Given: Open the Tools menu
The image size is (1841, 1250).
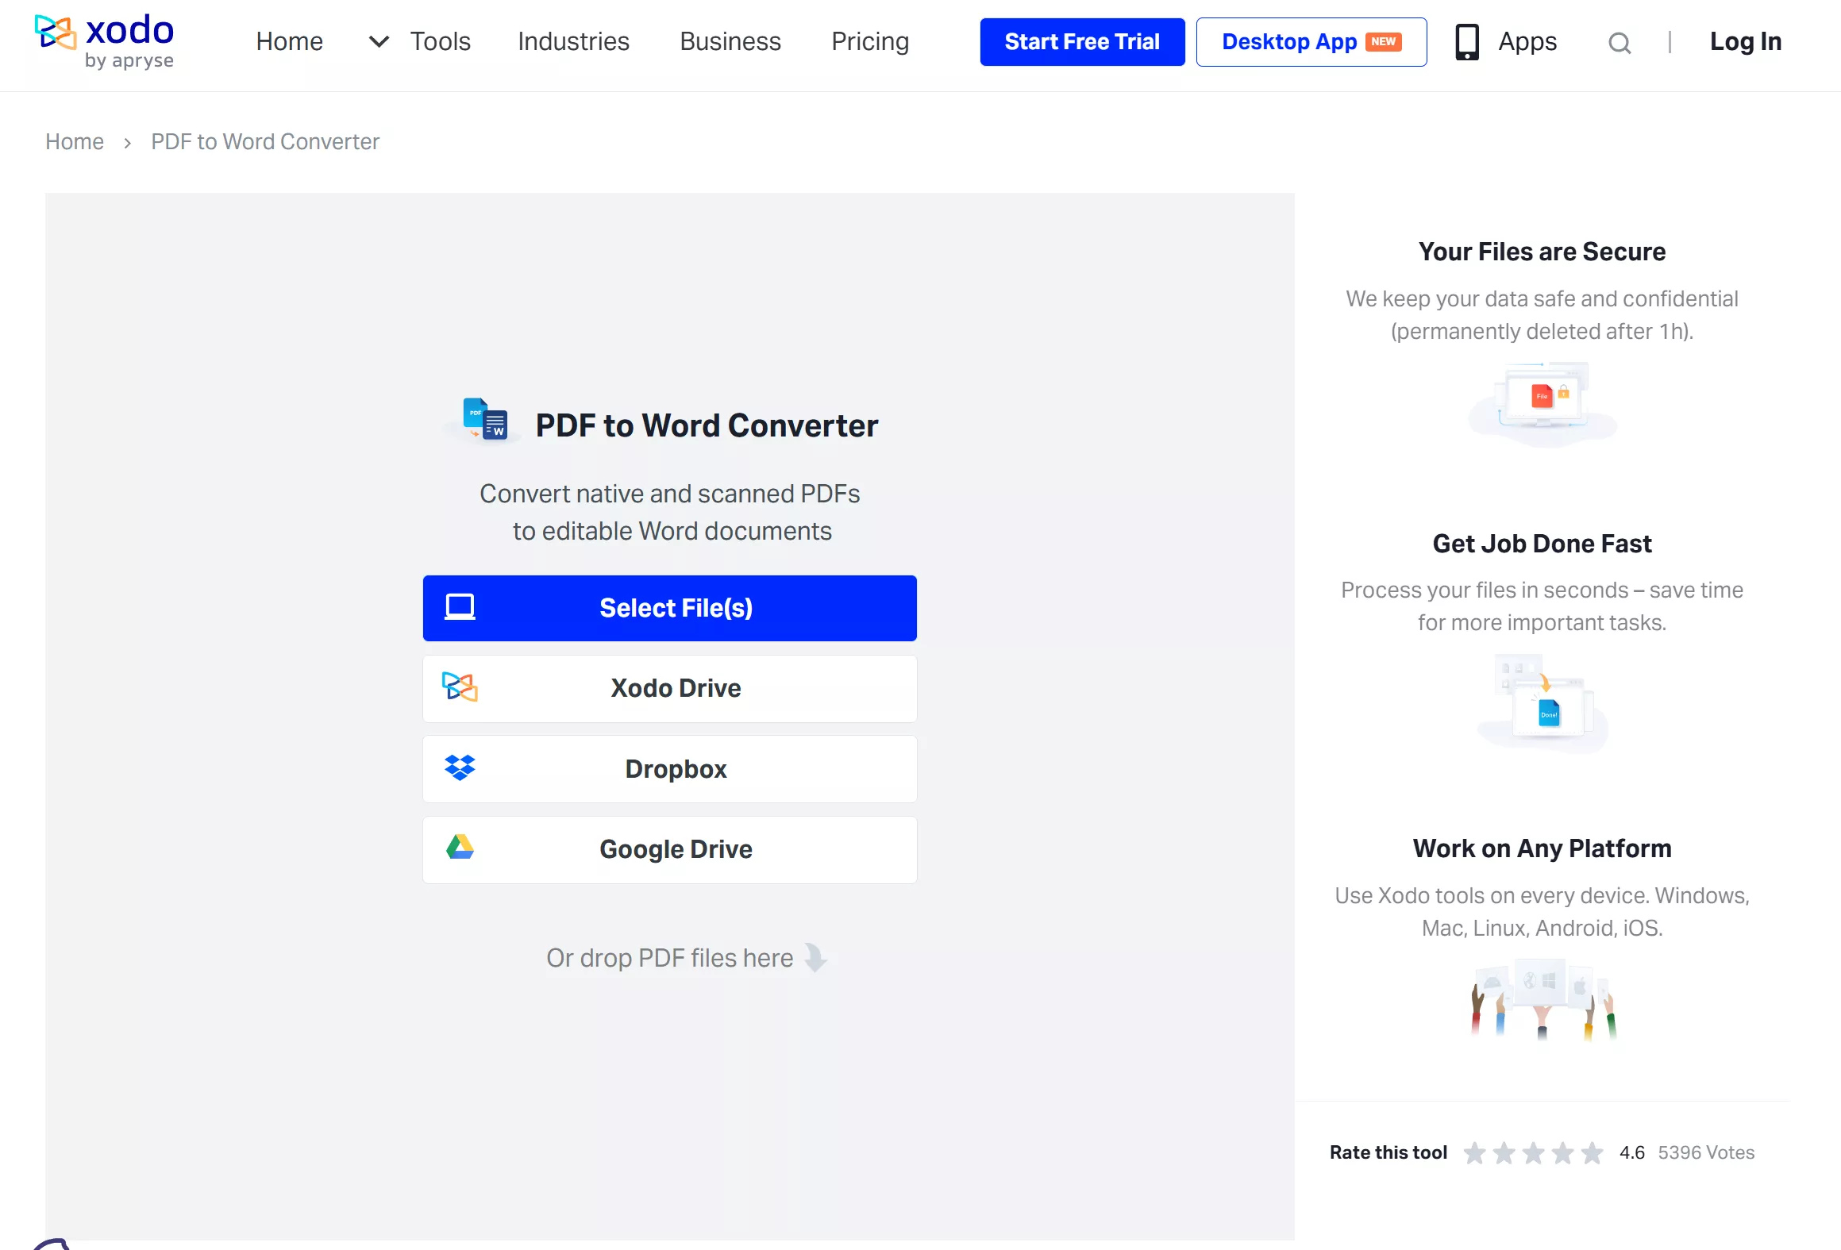Looking at the screenshot, I should click(440, 41).
